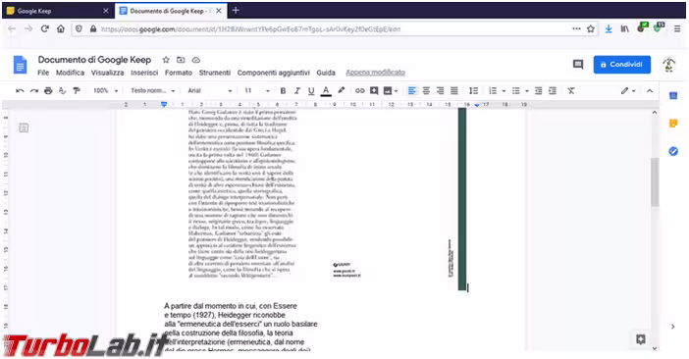689x359 pixels.
Task: Open the Appena modificato link
Action: [x=375, y=73]
